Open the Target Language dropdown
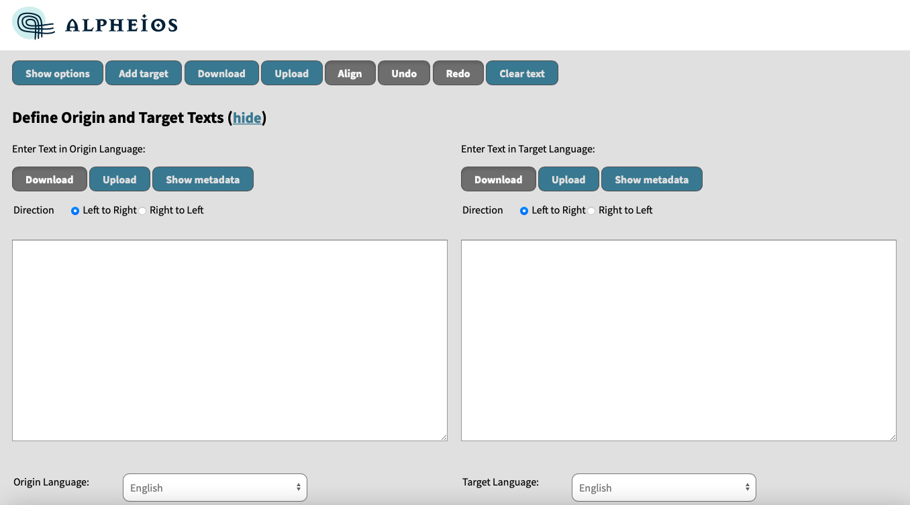 (x=663, y=487)
